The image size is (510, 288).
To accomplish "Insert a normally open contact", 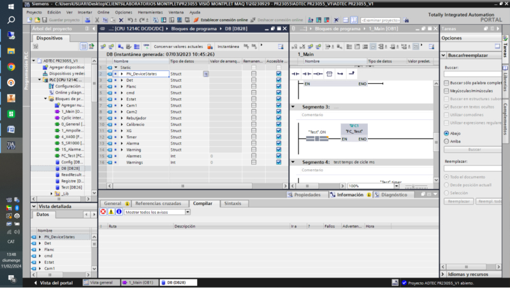I will [296, 74].
